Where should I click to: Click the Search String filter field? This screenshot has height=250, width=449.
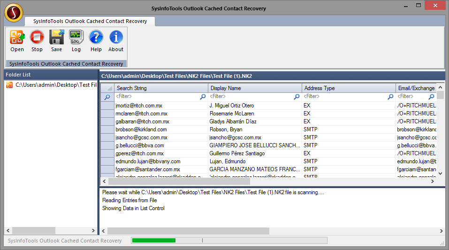click(157, 97)
